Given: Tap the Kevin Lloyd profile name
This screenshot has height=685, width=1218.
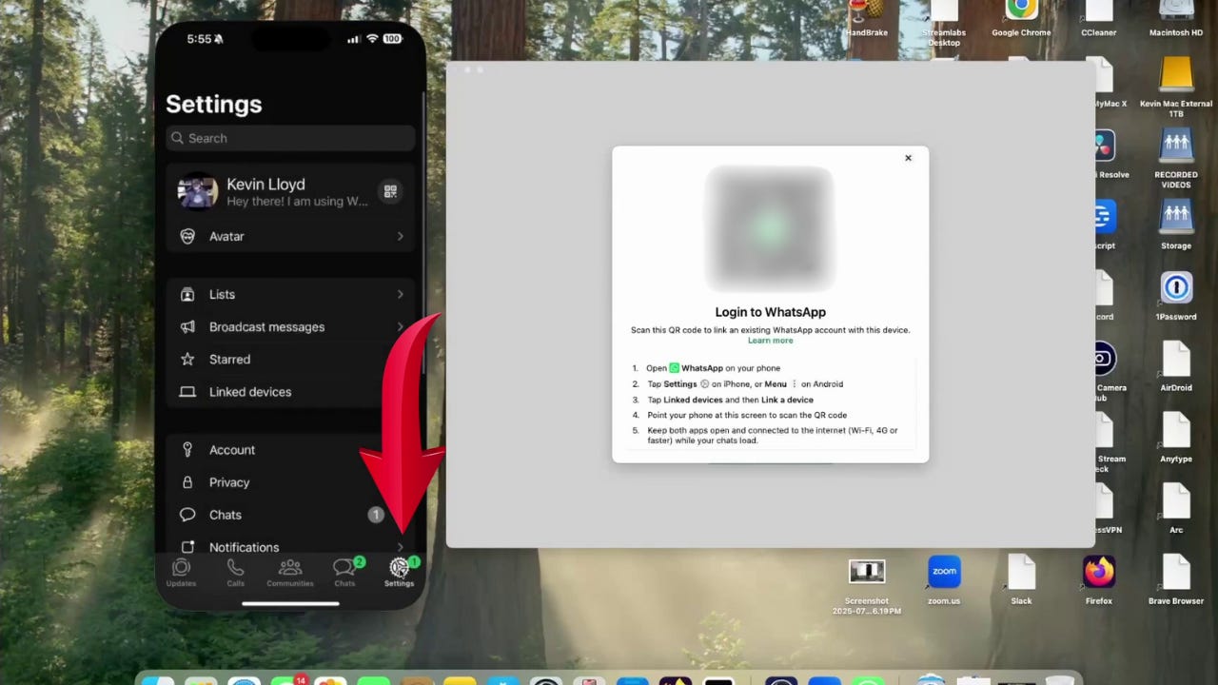Looking at the screenshot, I should pyautogui.click(x=265, y=185).
